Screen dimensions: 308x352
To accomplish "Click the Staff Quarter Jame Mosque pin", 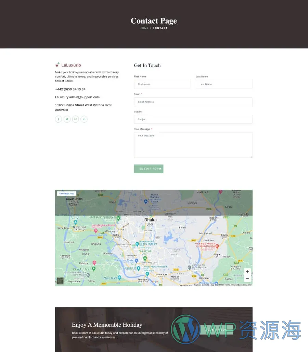I will pos(189,267).
